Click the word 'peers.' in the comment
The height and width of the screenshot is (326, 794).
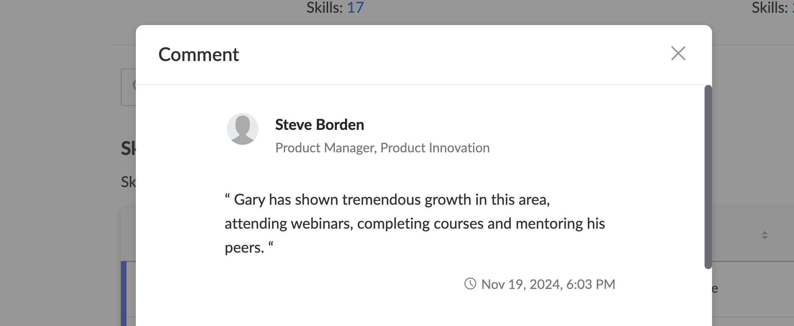(x=244, y=248)
